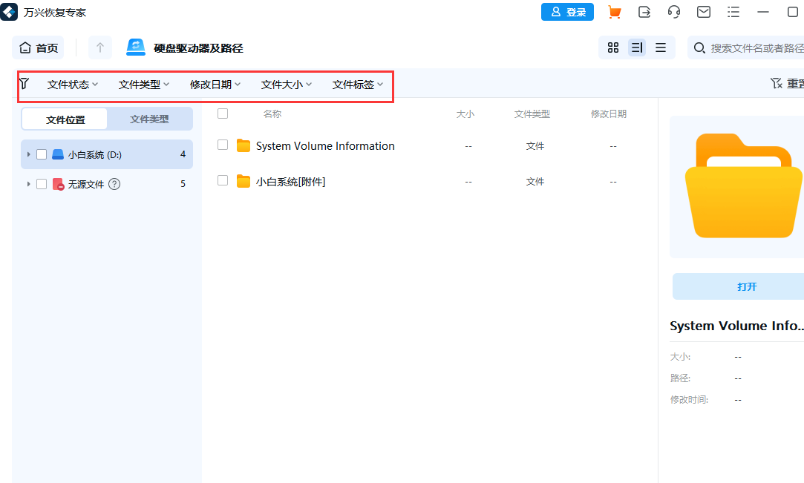Image resolution: width=804 pixels, height=483 pixels.
Task: Check the System Volume Information checkbox
Action: (222, 145)
